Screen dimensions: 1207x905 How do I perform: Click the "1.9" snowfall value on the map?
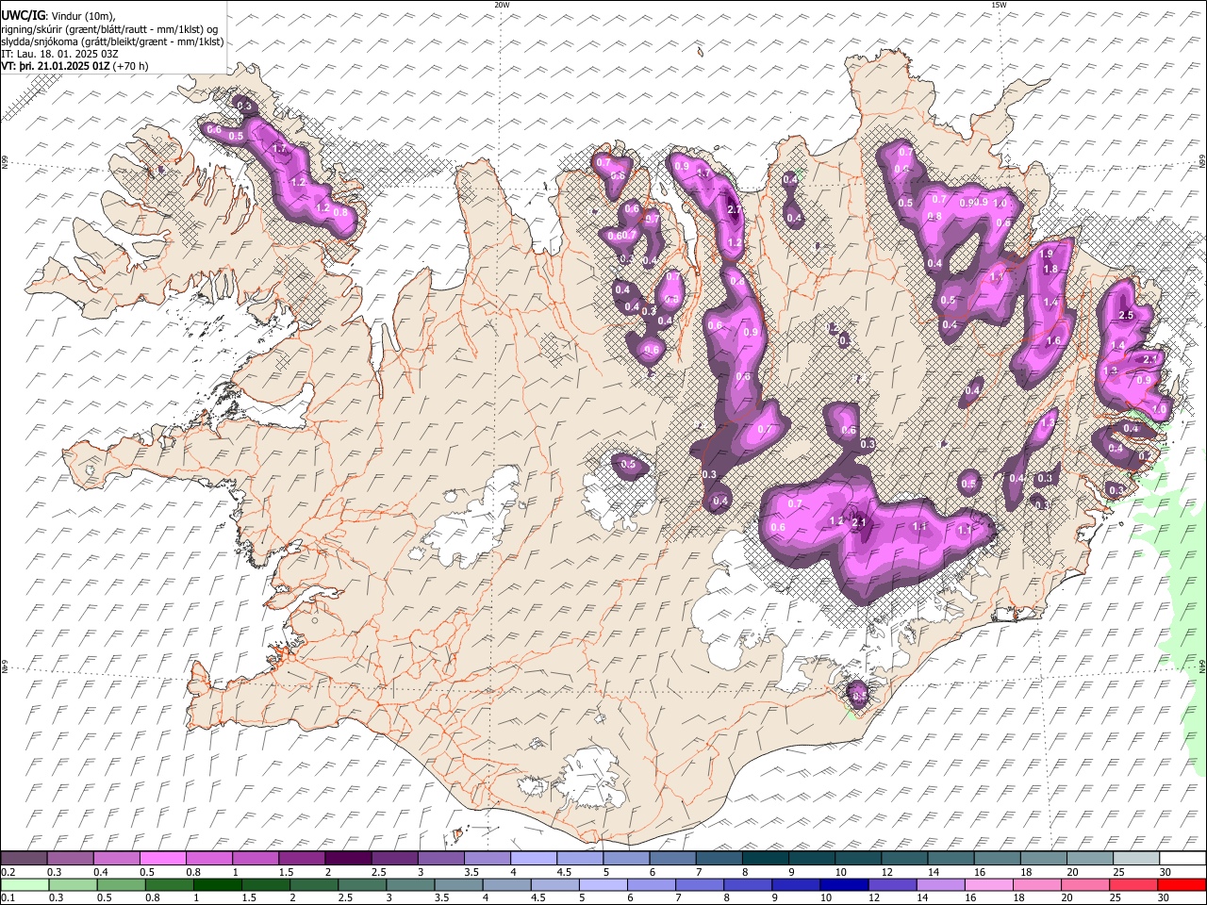(x=1046, y=254)
